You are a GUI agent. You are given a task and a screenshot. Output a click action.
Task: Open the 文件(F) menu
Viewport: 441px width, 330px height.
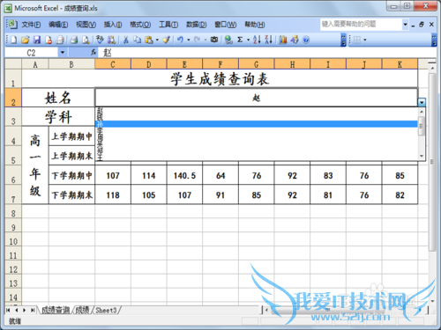tap(31, 25)
